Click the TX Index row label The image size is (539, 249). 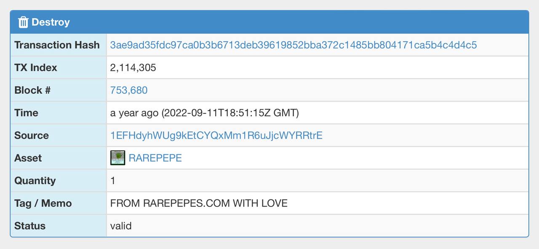(x=36, y=67)
